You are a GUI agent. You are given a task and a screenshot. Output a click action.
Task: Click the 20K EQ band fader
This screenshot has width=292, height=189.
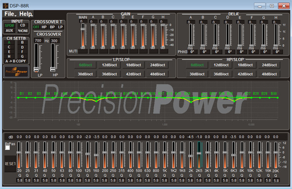click(276, 152)
